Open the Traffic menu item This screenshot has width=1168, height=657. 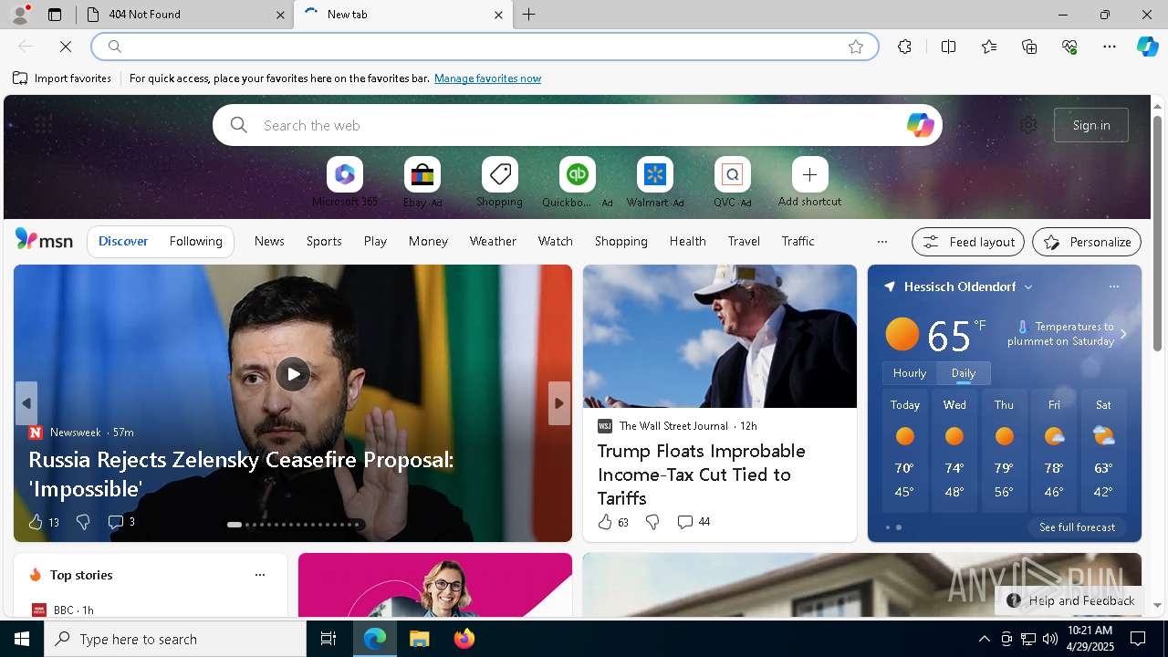point(798,241)
